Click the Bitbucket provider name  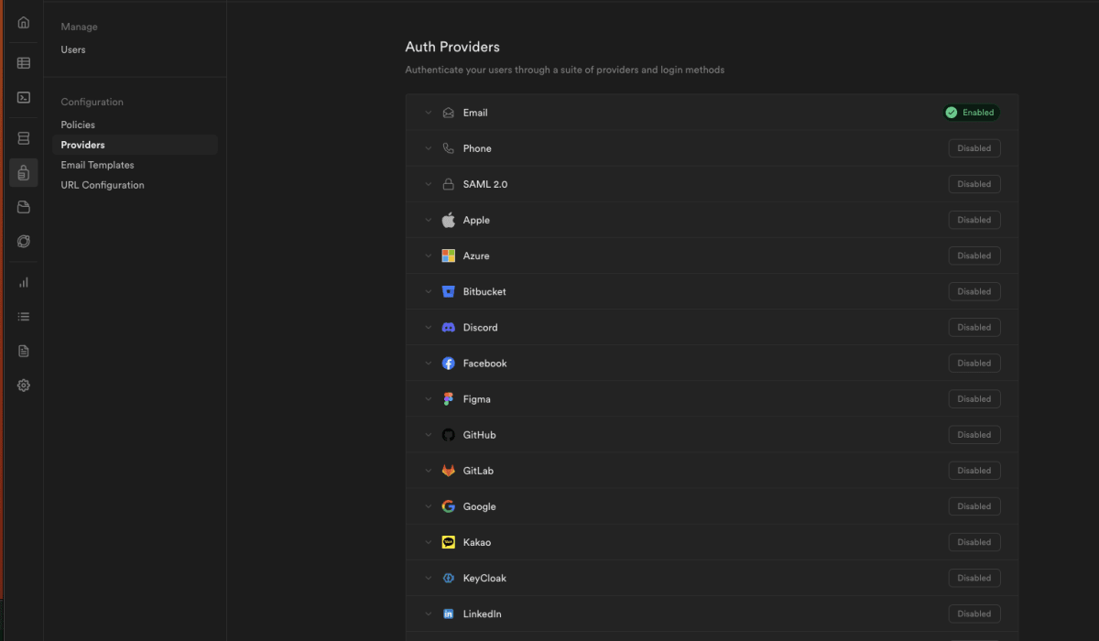484,291
